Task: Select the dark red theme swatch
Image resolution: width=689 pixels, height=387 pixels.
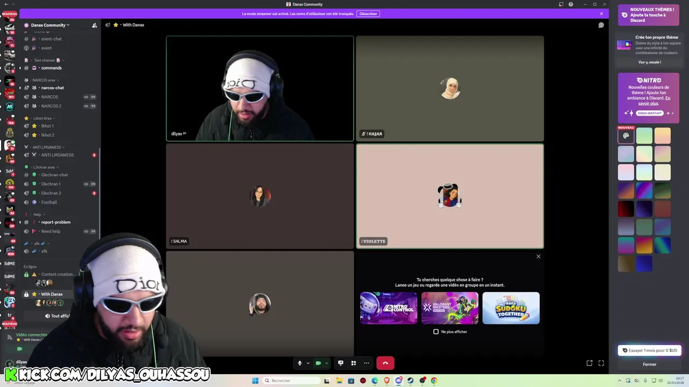Action: (626, 209)
